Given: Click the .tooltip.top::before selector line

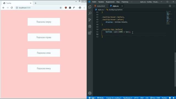Looking at the screenshot, I should pos(112,29).
